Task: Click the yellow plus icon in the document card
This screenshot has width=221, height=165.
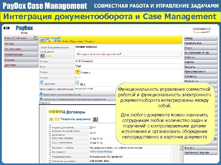Action: coord(51,119)
